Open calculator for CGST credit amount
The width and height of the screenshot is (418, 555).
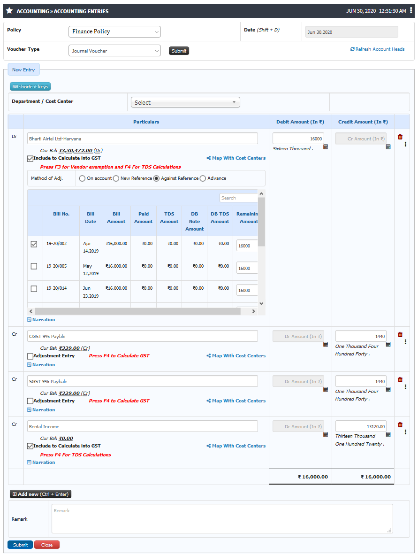pos(388,344)
